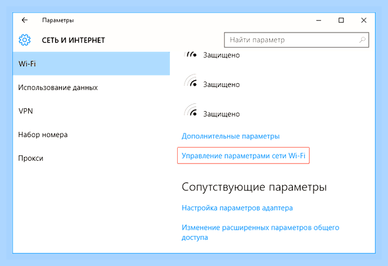Close the Параметры window
This screenshot has height=266, width=388.
pyautogui.click(x=364, y=20)
